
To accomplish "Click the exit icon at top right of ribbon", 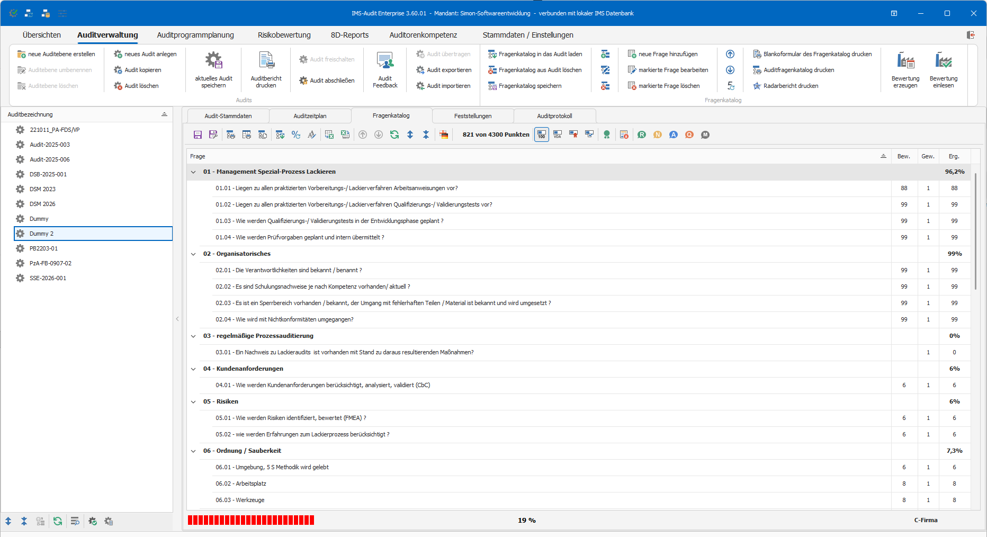I will click(971, 35).
